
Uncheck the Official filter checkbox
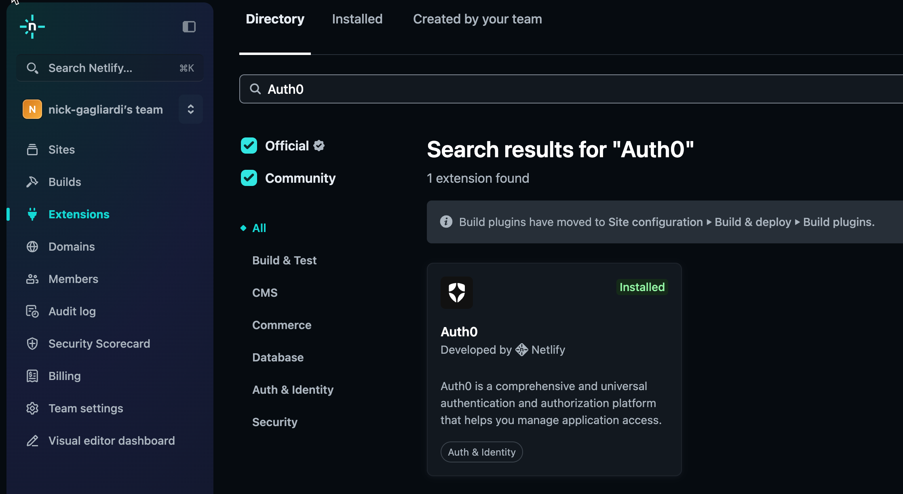[249, 146]
